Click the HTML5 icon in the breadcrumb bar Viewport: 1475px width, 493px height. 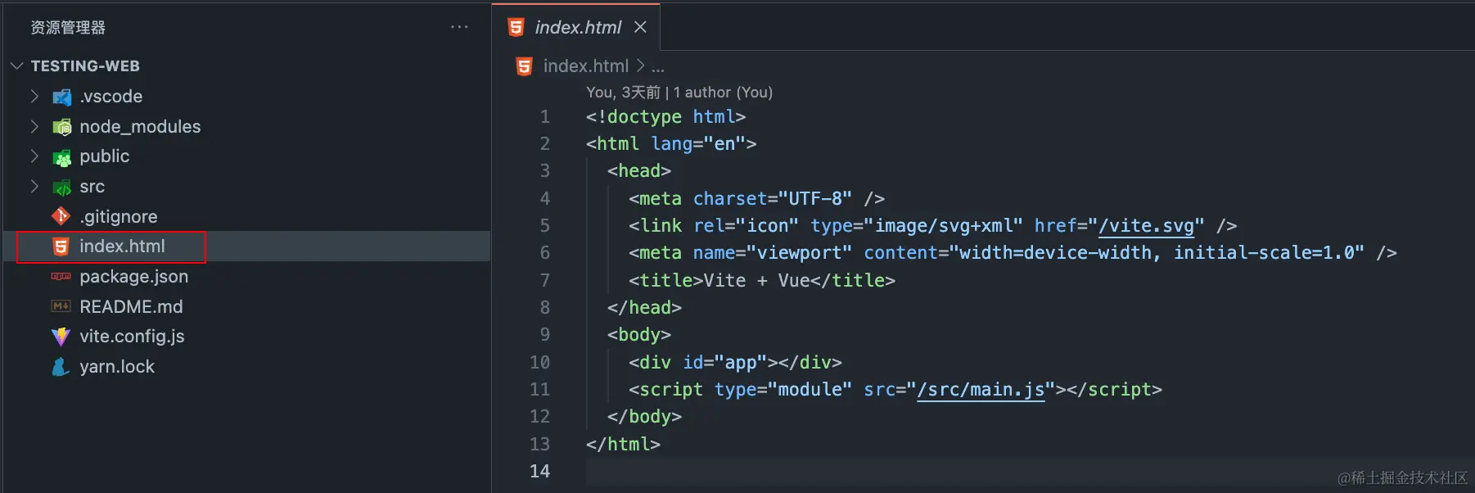click(524, 66)
